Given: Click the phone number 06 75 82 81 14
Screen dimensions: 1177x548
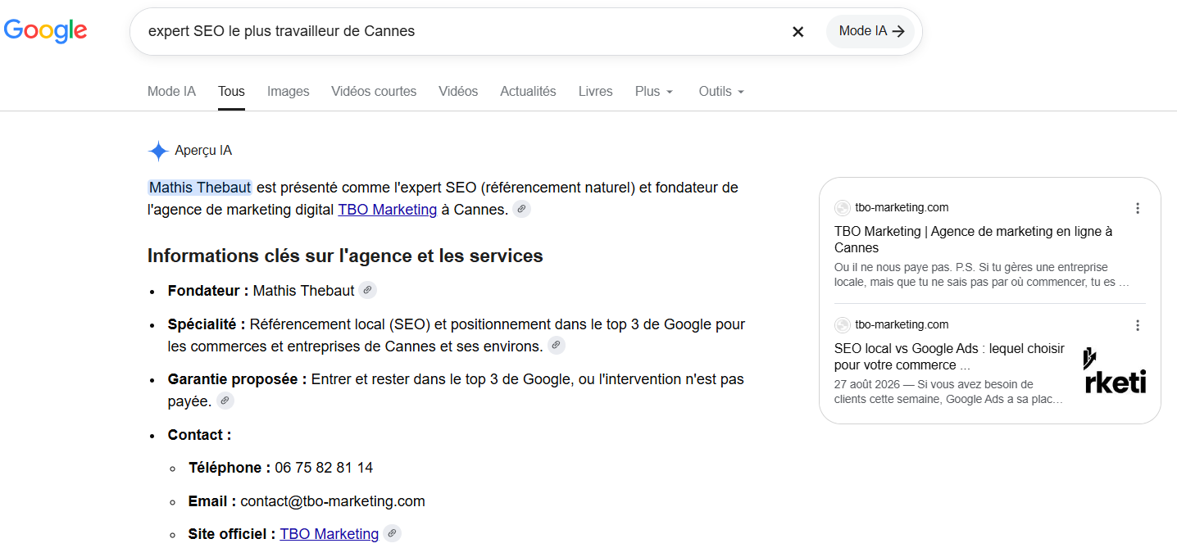Looking at the screenshot, I should click(x=324, y=468).
